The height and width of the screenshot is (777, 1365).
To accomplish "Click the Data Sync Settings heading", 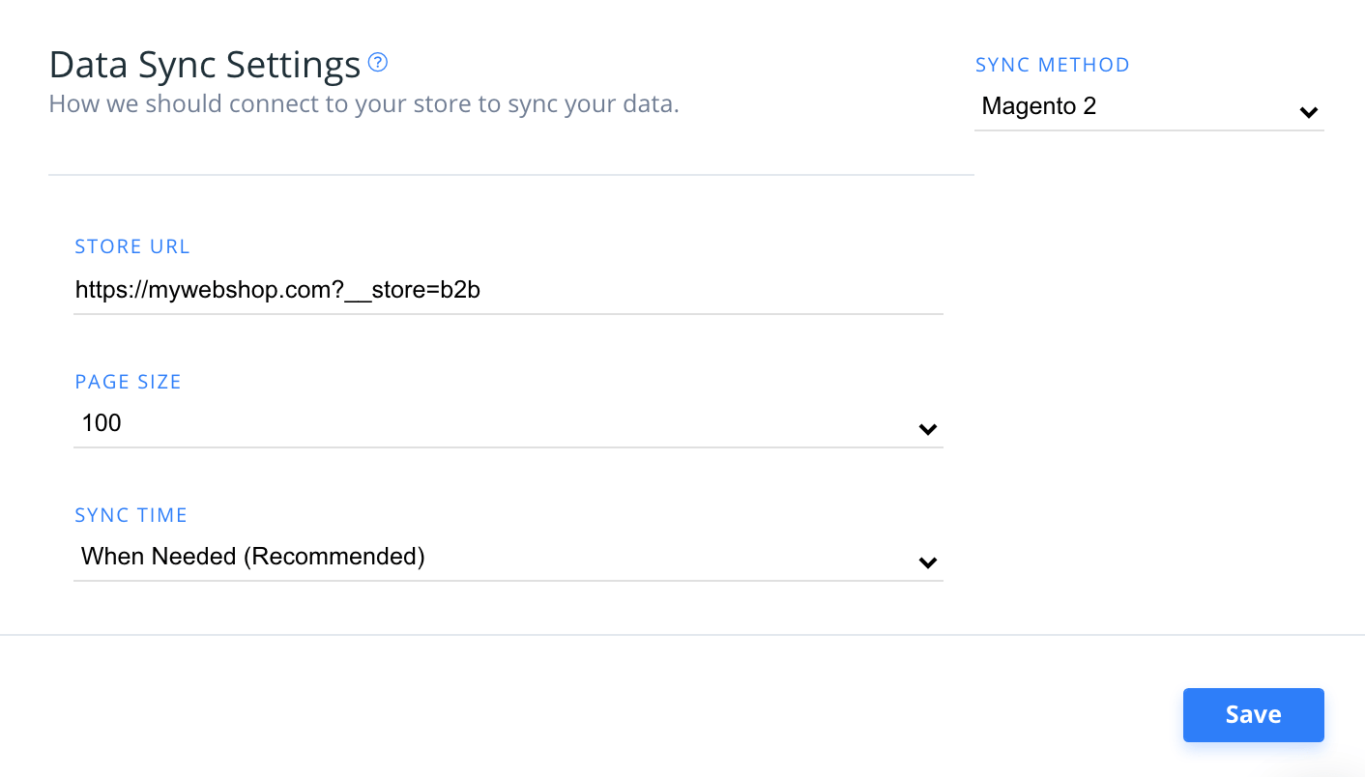I will pyautogui.click(x=205, y=65).
